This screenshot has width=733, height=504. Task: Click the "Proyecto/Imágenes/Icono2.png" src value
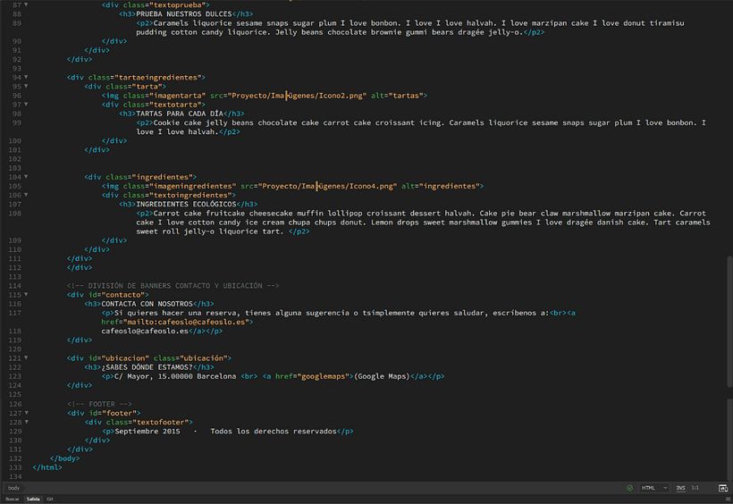point(298,96)
